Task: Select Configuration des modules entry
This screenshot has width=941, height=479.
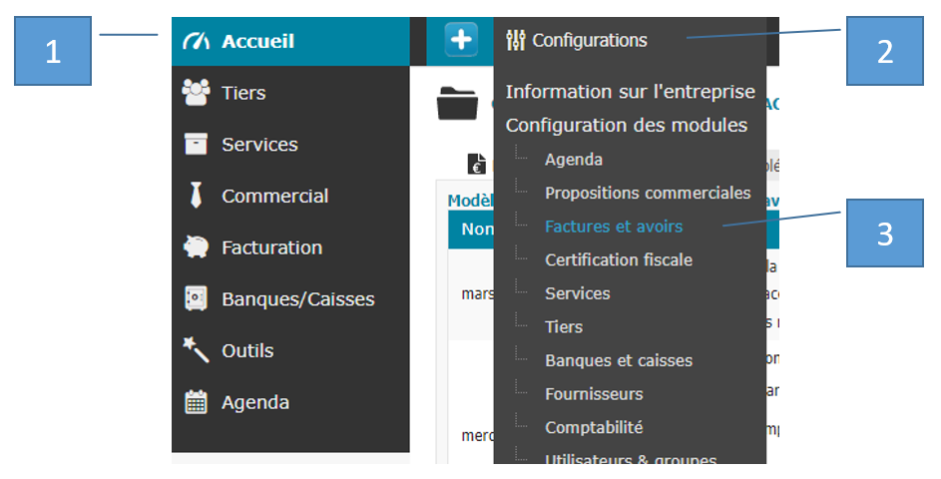Action: tap(627, 126)
